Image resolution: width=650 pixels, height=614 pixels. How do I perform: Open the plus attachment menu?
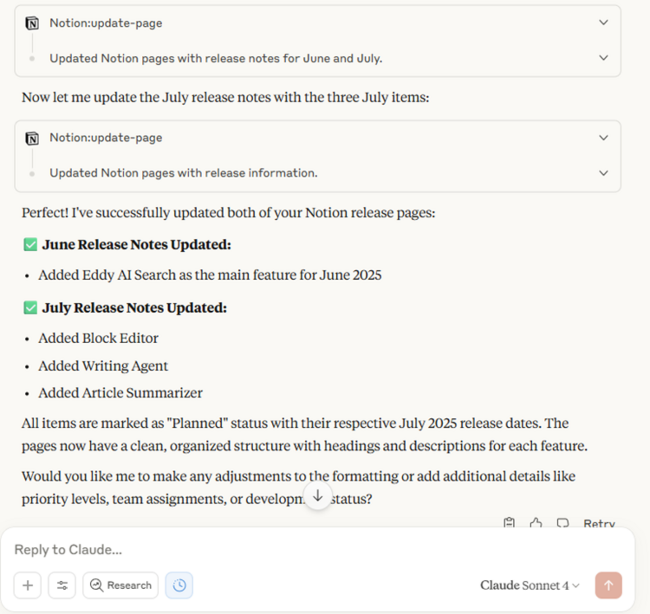point(28,585)
